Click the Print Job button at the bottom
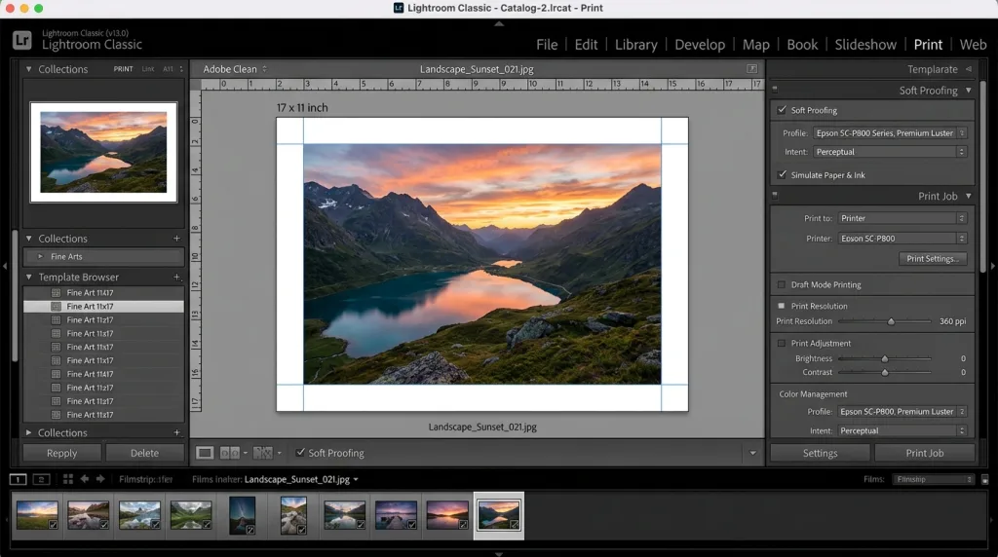Viewport: 998px width, 557px height. tap(924, 453)
